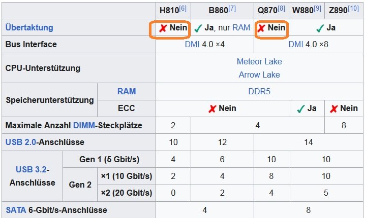
Task: Click red X in Z890 ECC cell
Action: [333, 108]
